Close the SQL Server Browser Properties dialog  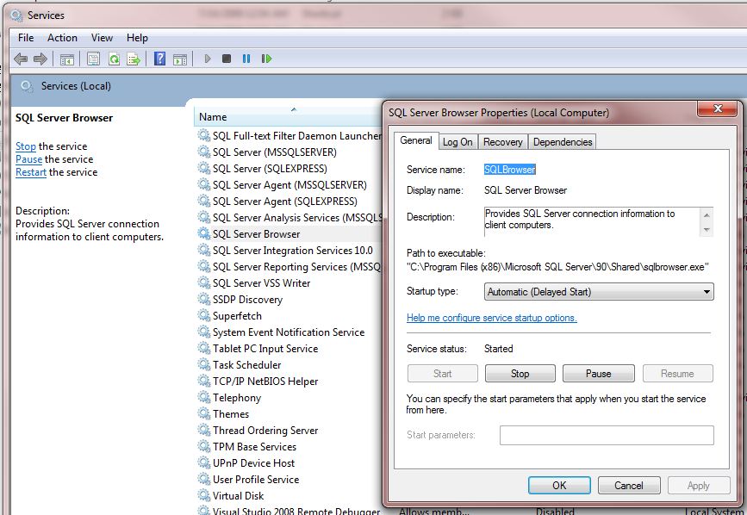click(x=718, y=109)
